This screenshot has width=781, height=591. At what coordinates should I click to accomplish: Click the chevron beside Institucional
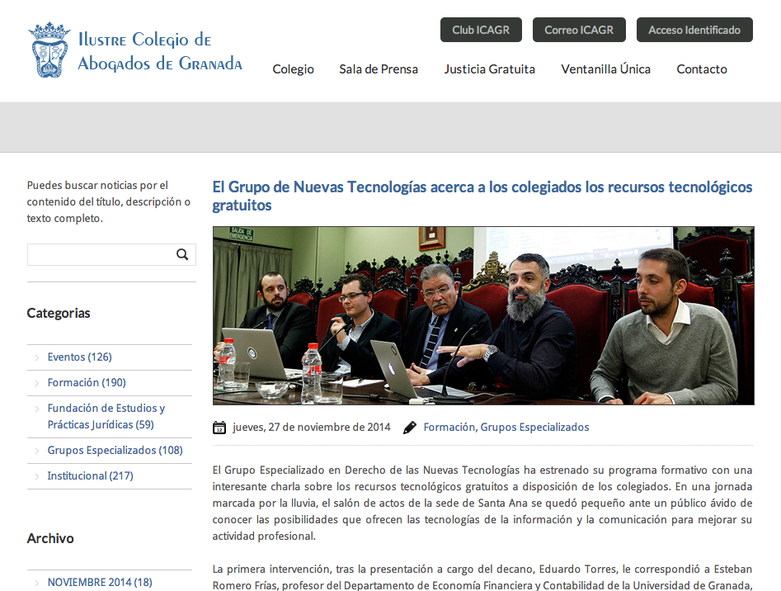coord(37,476)
